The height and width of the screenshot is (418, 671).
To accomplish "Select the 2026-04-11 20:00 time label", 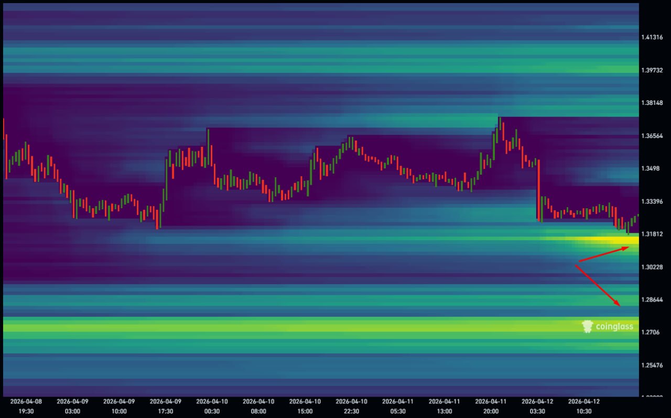I will pyautogui.click(x=491, y=406).
